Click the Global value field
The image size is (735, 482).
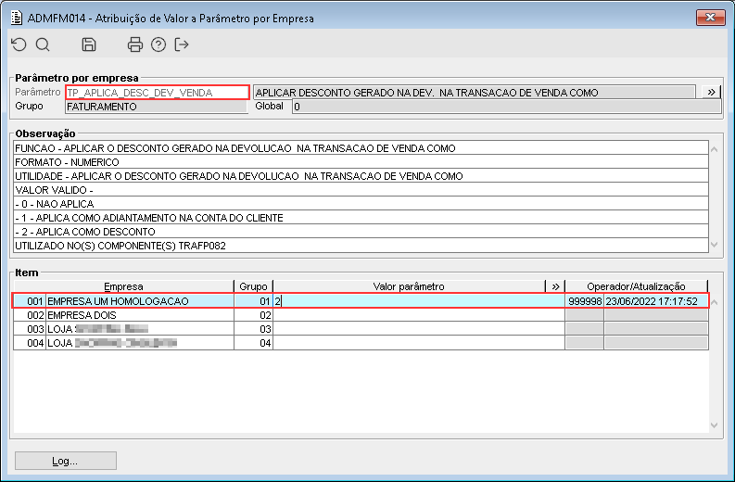point(506,107)
